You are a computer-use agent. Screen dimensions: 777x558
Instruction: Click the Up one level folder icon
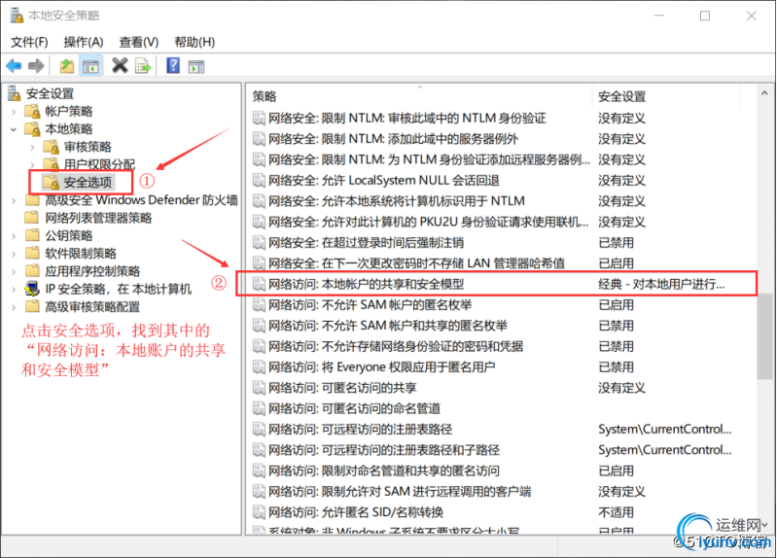(67, 65)
